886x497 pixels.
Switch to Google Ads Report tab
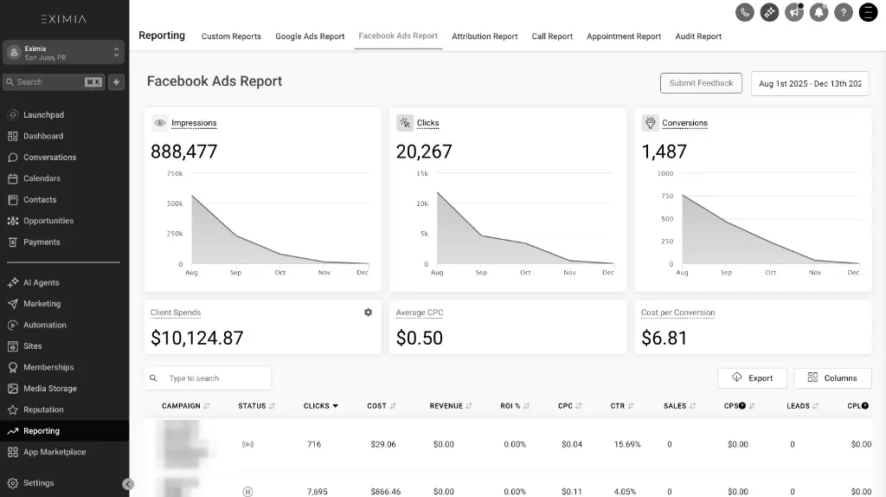coord(310,36)
